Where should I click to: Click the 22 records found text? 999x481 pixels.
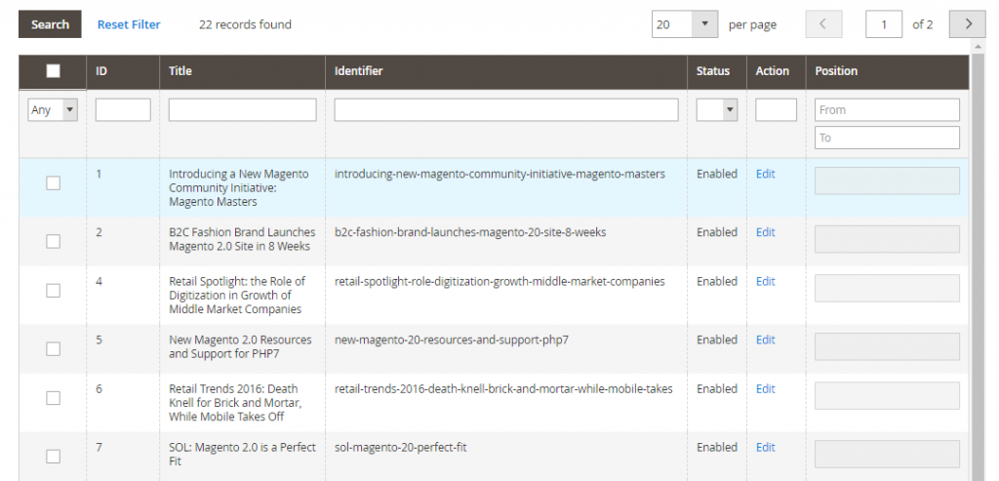245,24
